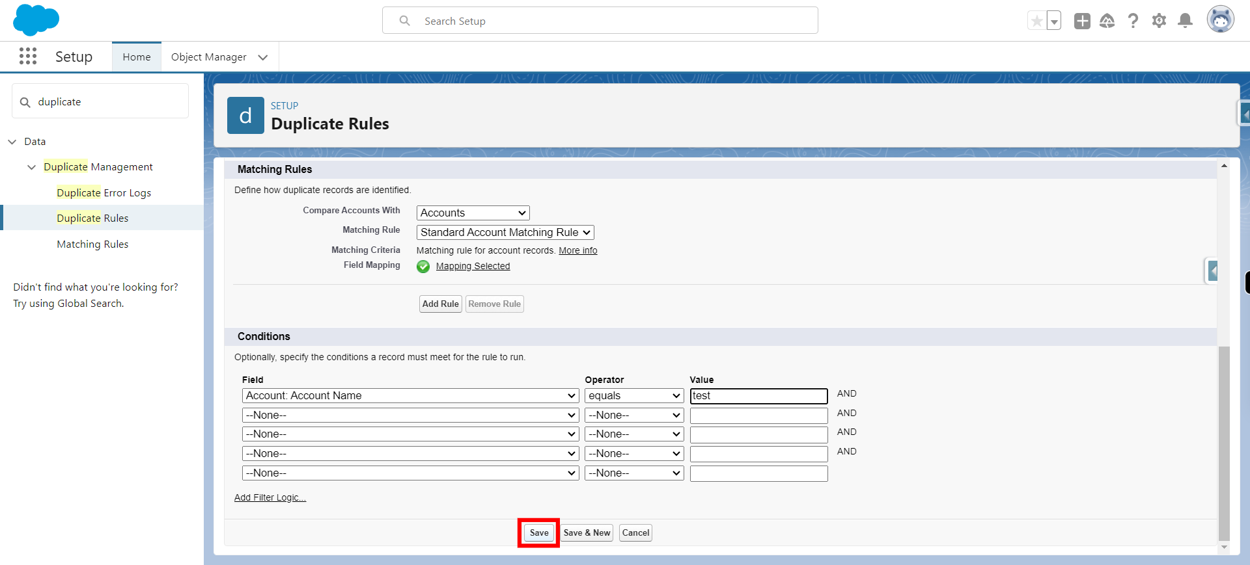This screenshot has height=565, width=1250.
Task: Click the Duplicate Rules page header icon
Action: [245, 115]
